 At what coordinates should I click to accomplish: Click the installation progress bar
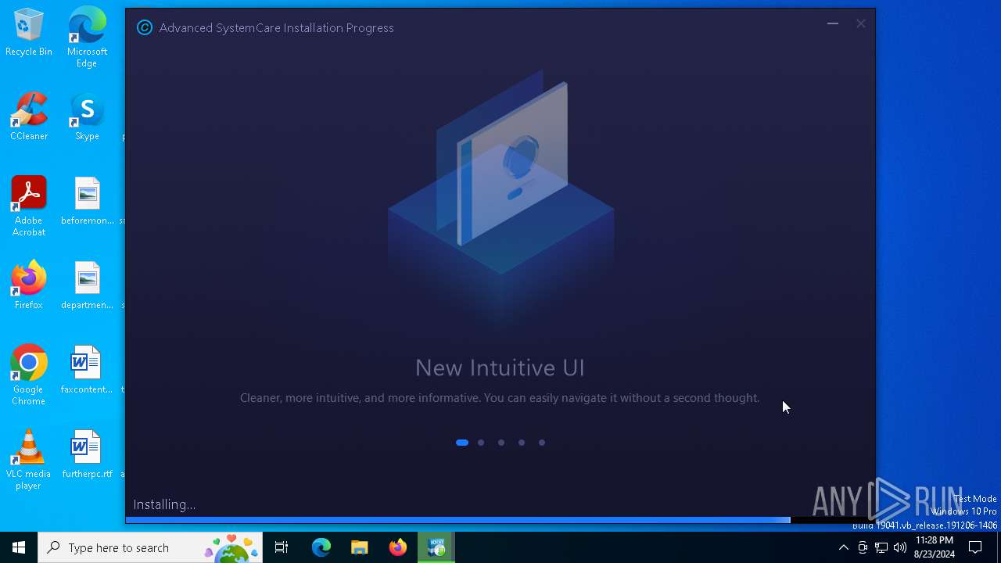point(500,520)
